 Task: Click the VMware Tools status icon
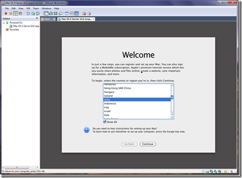click(232, 171)
